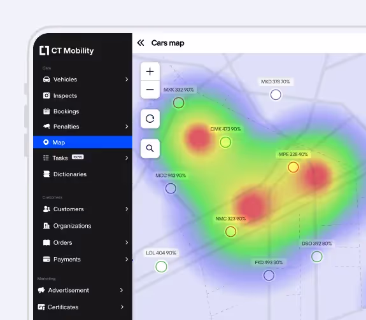
Task: Click the 'FKD 493 30%' label
Action: pos(269,262)
